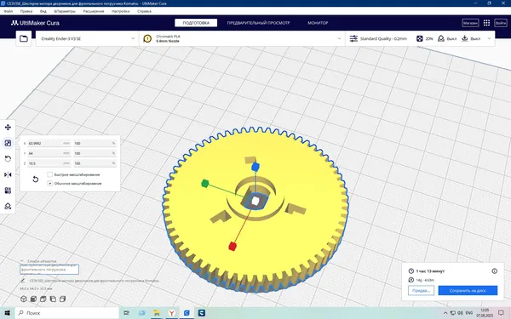
Task: Click the Y scale percent field
Action: coord(95,153)
